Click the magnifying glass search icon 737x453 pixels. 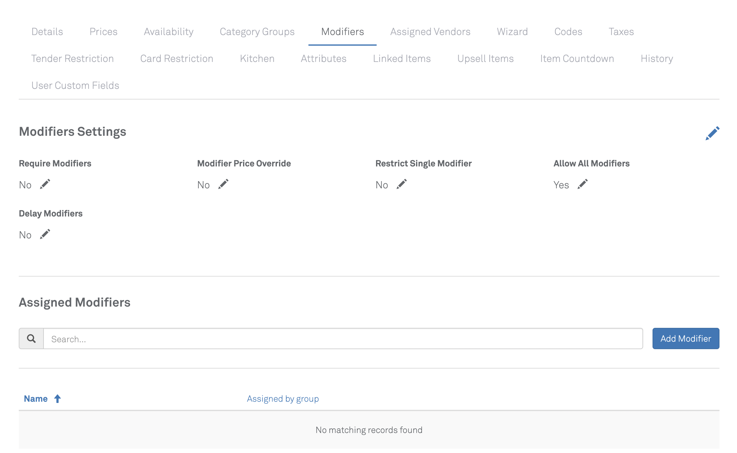[31, 338]
